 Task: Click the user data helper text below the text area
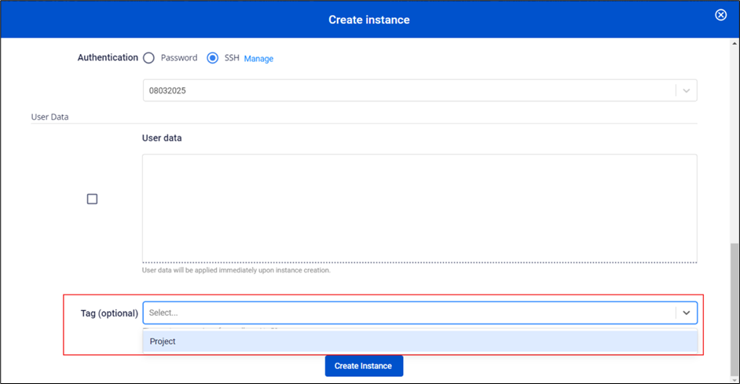236,270
